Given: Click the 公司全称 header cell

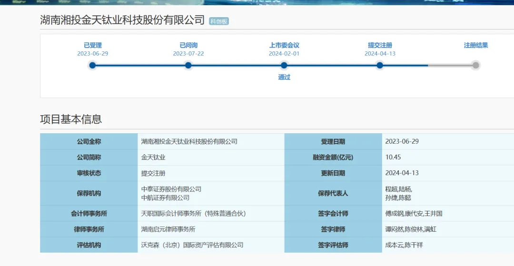Looking at the screenshot, I should point(89,141).
